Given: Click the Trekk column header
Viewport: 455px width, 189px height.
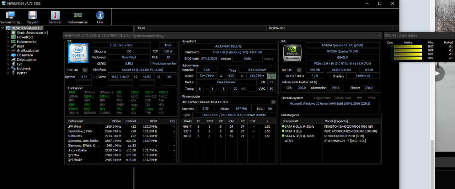Looking at the screenshot, I should [141, 28].
